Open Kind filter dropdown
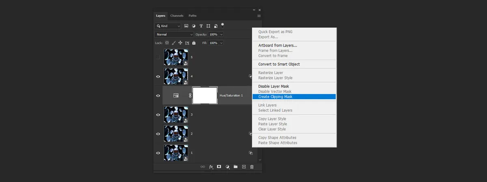The height and width of the screenshot is (182, 487). coord(168,26)
